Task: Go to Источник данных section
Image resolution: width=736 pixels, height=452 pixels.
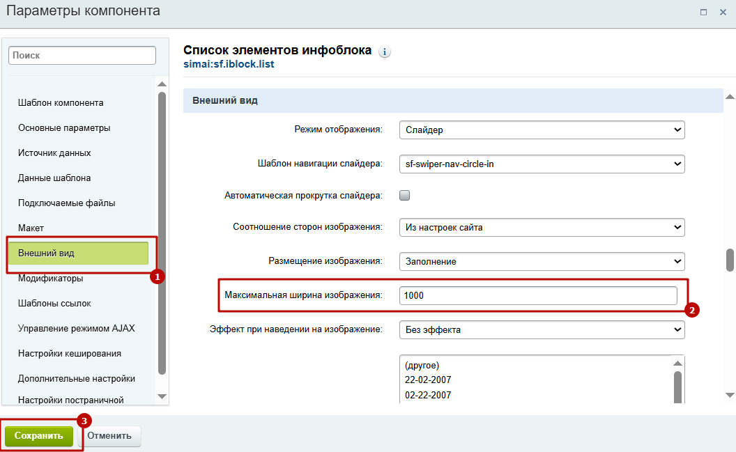Action: coord(54,153)
